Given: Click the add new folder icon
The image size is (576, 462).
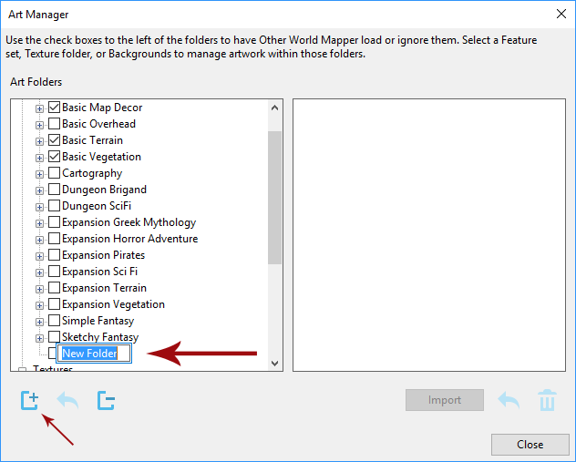Looking at the screenshot, I should 29,400.
